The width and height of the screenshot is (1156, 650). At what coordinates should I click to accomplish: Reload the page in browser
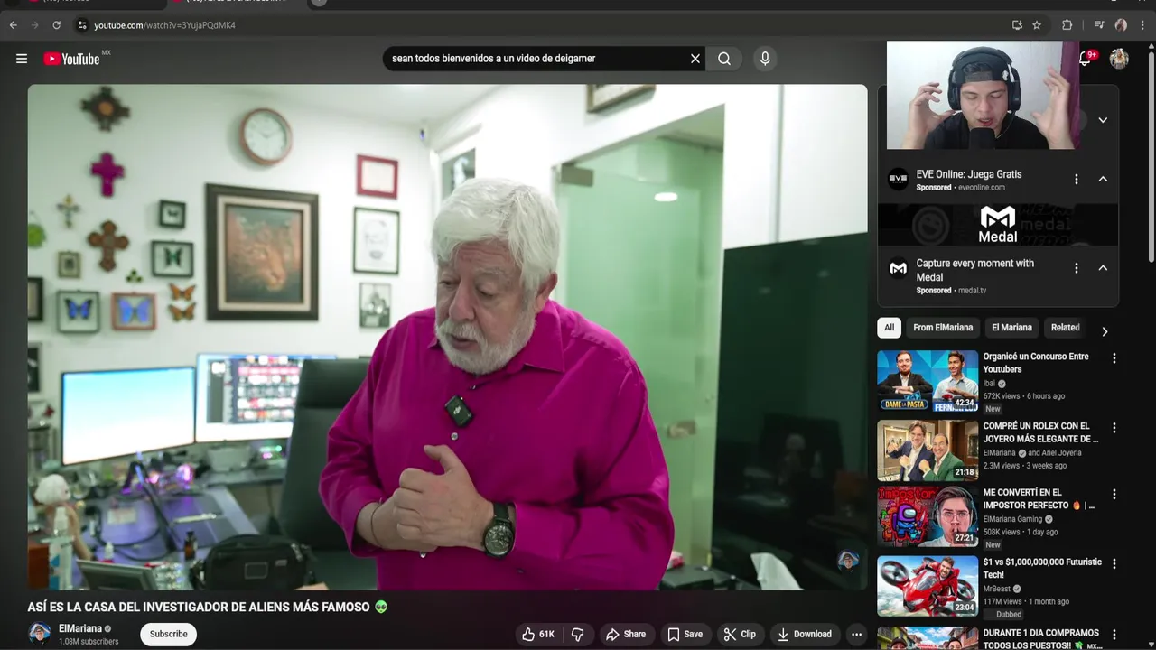pyautogui.click(x=56, y=25)
